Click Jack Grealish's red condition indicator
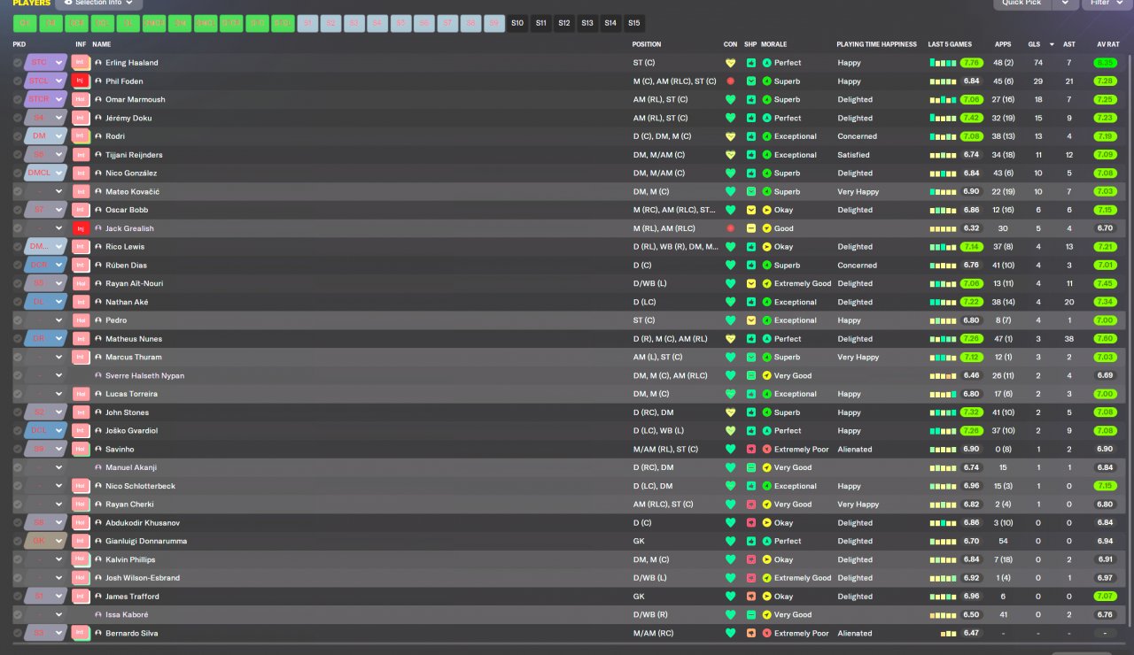1134x655 pixels. (730, 228)
